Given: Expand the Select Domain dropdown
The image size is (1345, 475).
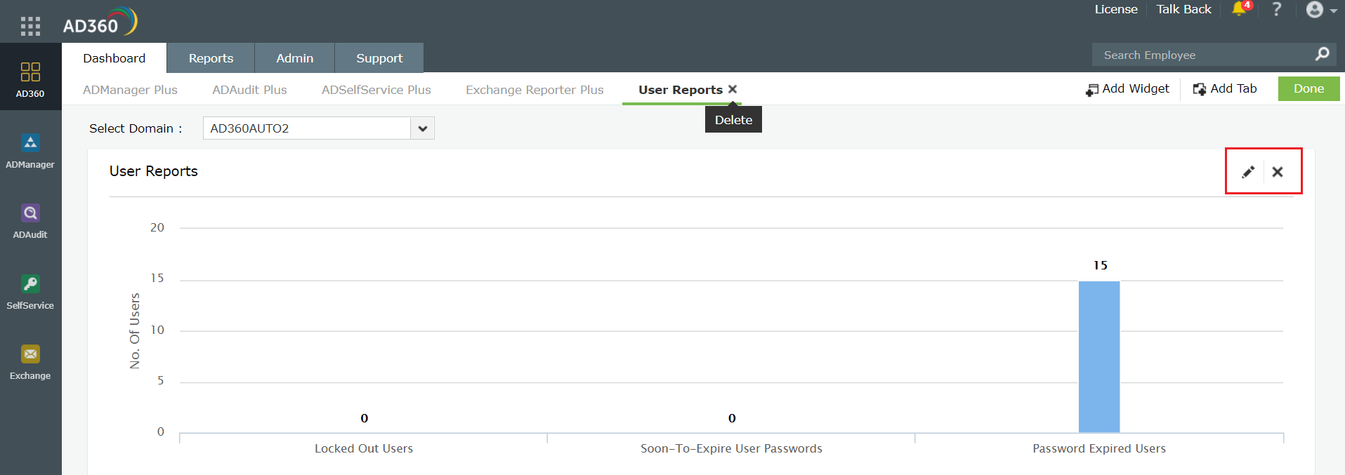Looking at the screenshot, I should (422, 128).
